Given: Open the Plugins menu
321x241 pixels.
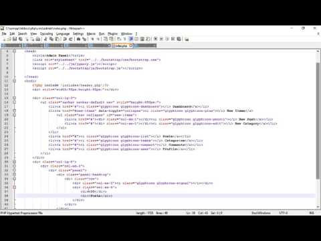Looking at the screenshot, I should tap(112, 33).
